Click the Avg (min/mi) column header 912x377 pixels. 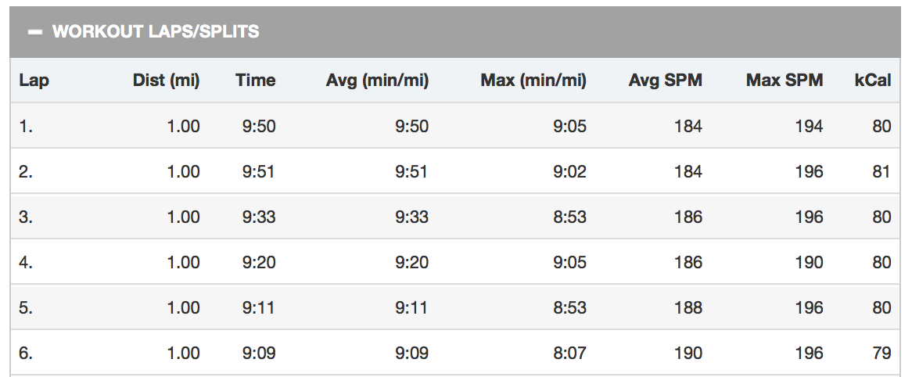(x=377, y=81)
